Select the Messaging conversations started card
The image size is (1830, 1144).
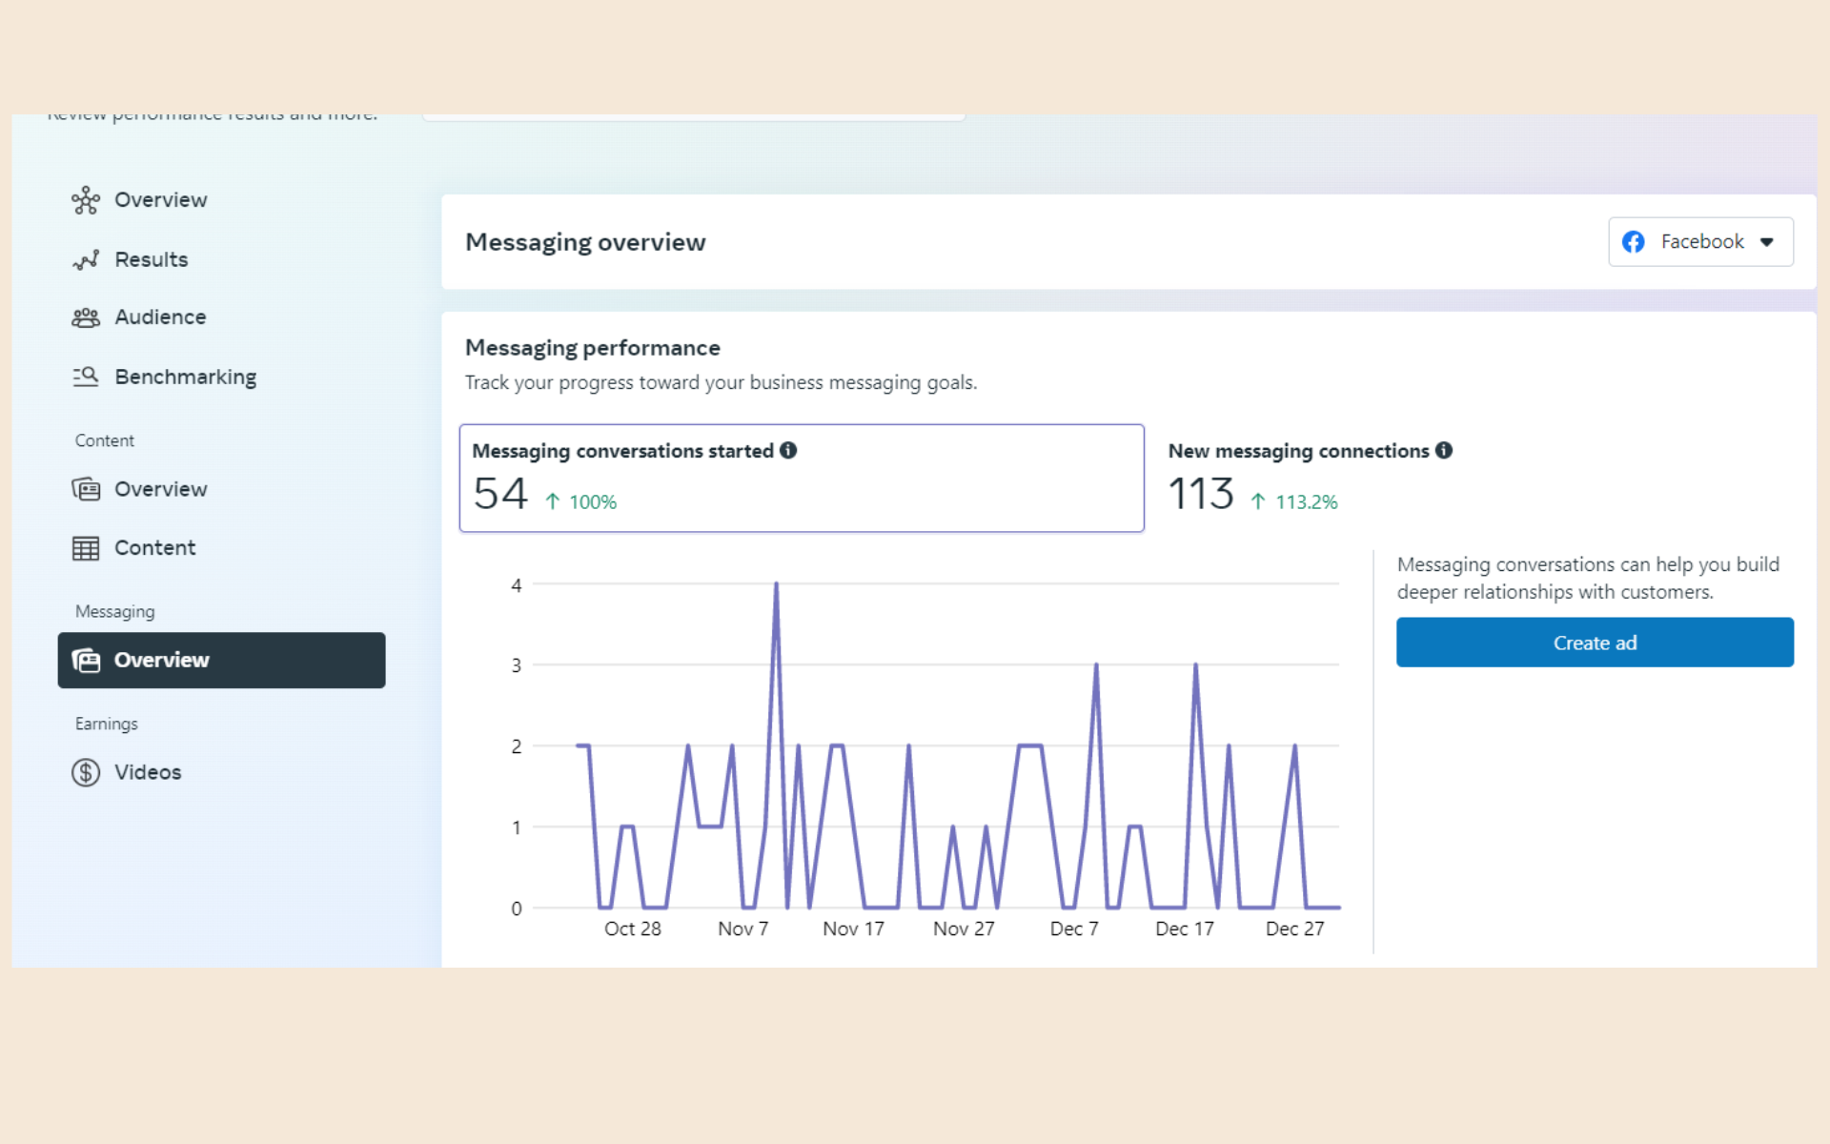coord(802,478)
